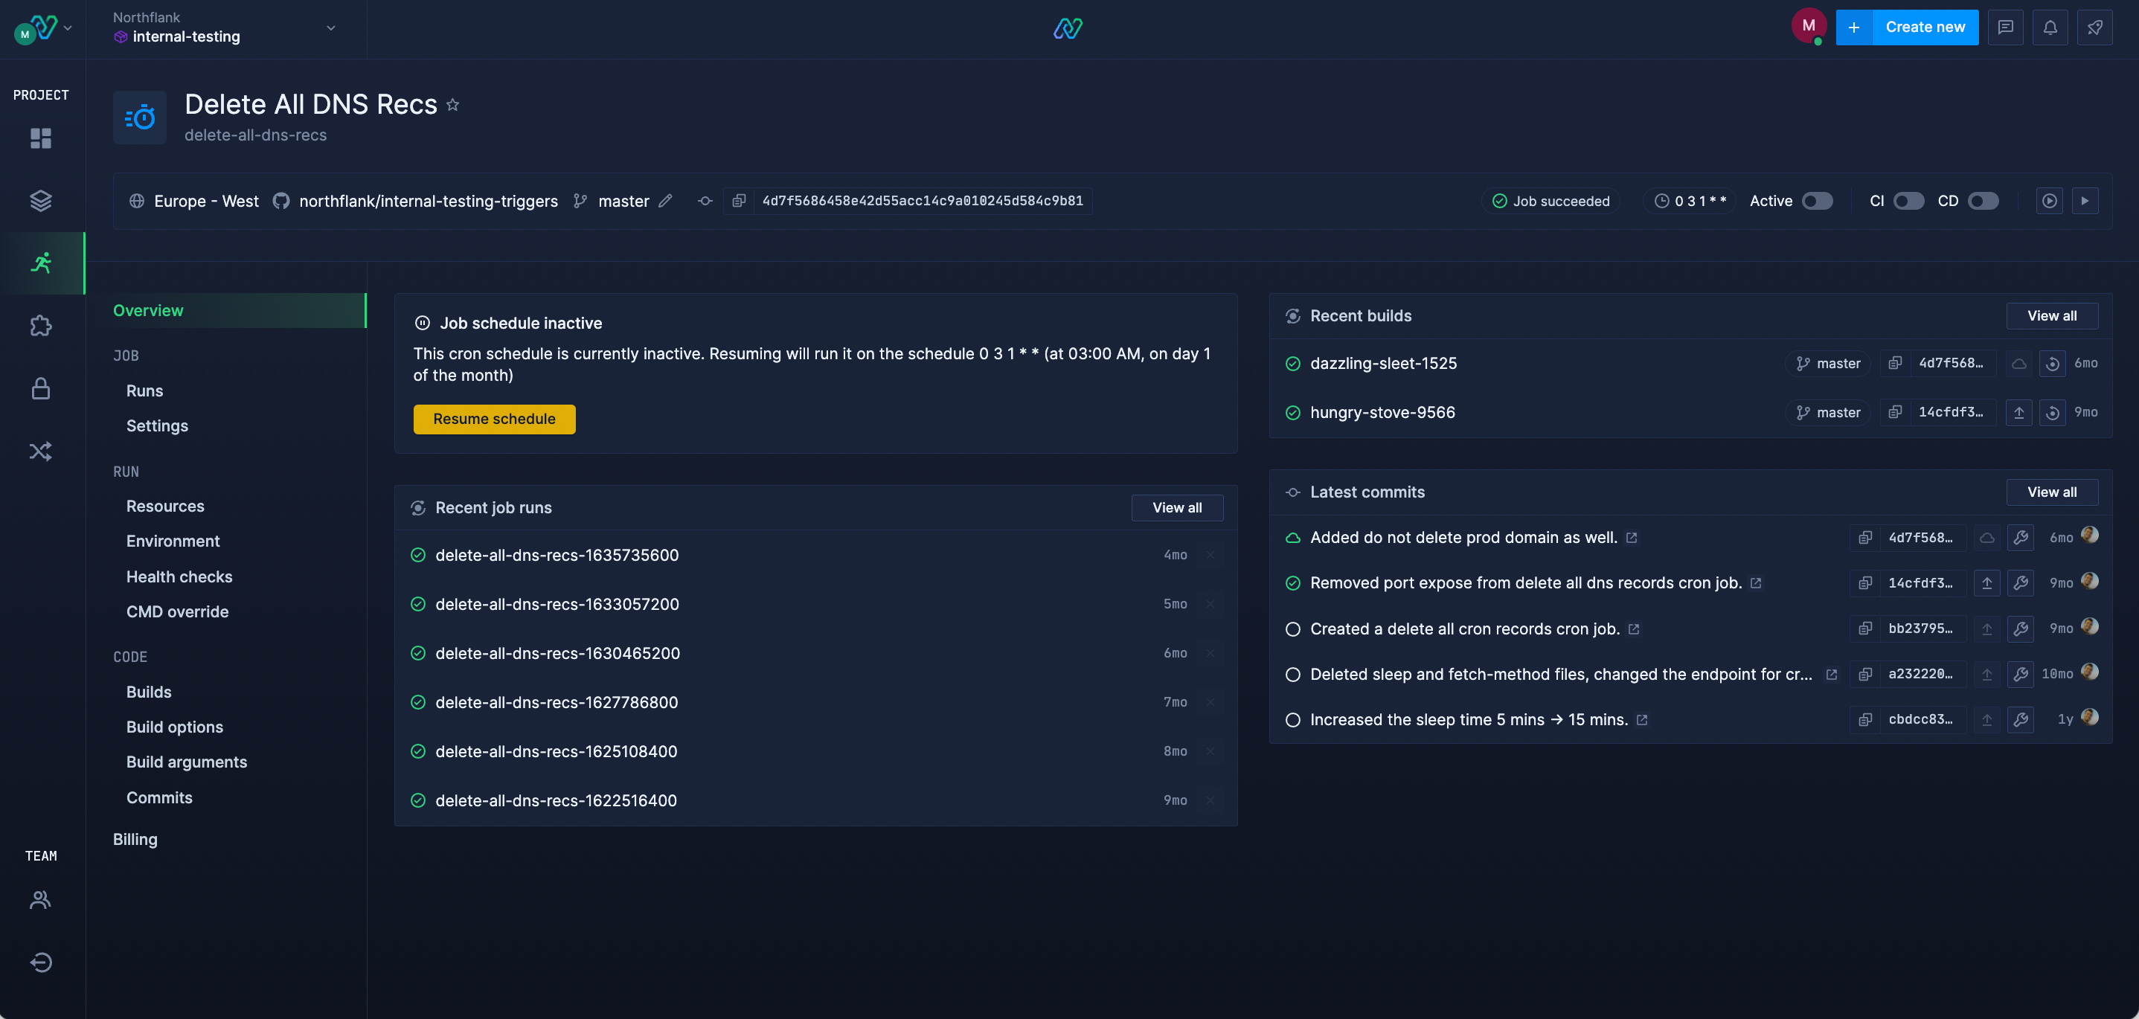Toggle the Active schedule switch

click(x=1818, y=201)
